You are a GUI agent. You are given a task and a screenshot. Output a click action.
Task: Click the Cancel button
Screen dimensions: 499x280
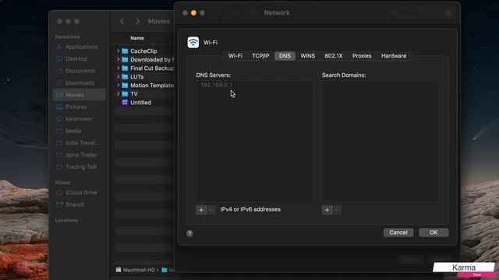tap(398, 233)
